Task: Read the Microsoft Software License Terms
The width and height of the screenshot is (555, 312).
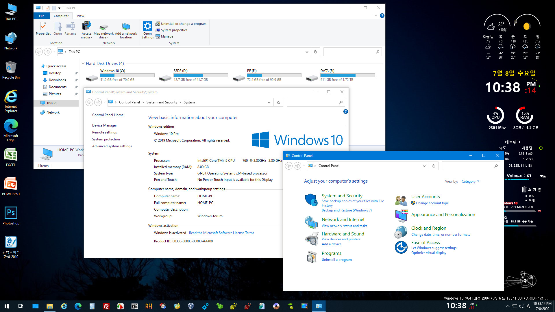Action: point(221,233)
